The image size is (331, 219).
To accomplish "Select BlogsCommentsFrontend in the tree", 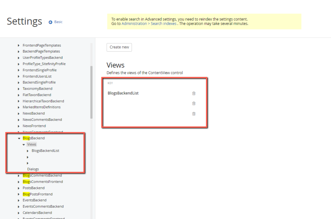I will (43, 182).
